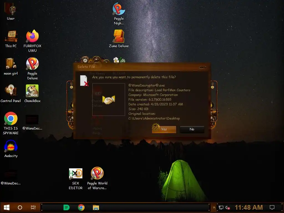Click 'File description: Load PerfMon Counters' text
Image resolution: width=284 pixels, height=213 pixels.
click(159, 90)
